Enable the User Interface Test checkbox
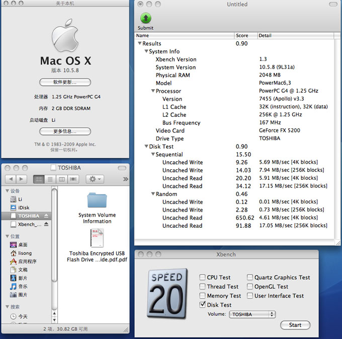The height and width of the screenshot is (339, 342). [250, 296]
